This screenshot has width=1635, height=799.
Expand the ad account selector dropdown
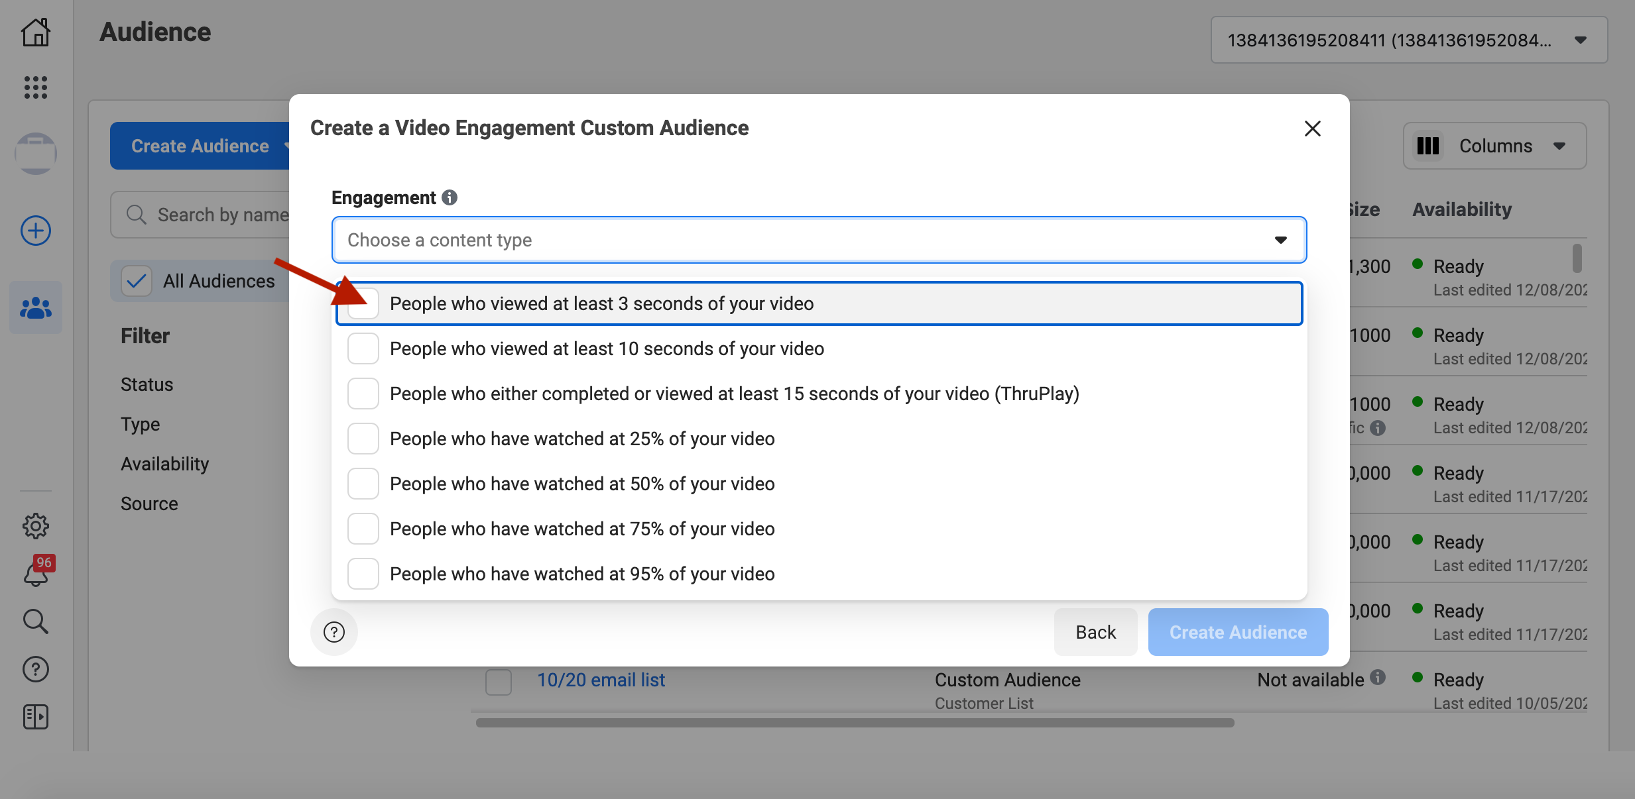(x=1409, y=40)
